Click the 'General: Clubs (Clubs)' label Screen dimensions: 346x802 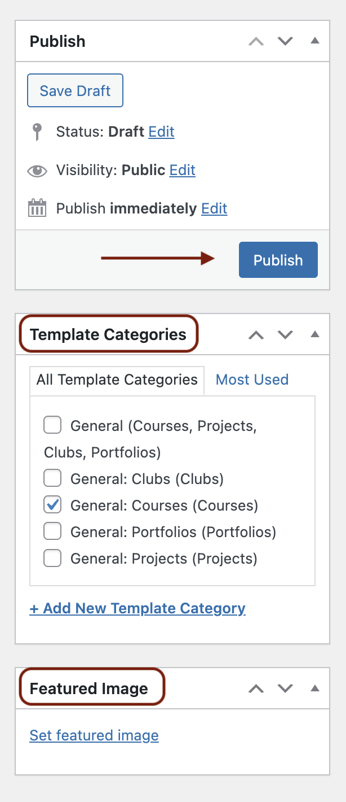point(147,479)
